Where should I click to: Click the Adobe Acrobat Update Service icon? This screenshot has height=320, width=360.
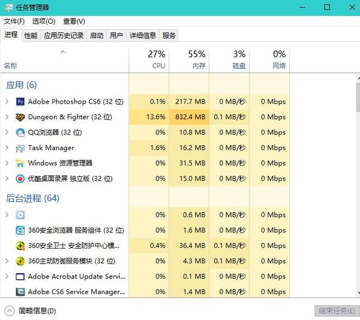click(x=20, y=277)
